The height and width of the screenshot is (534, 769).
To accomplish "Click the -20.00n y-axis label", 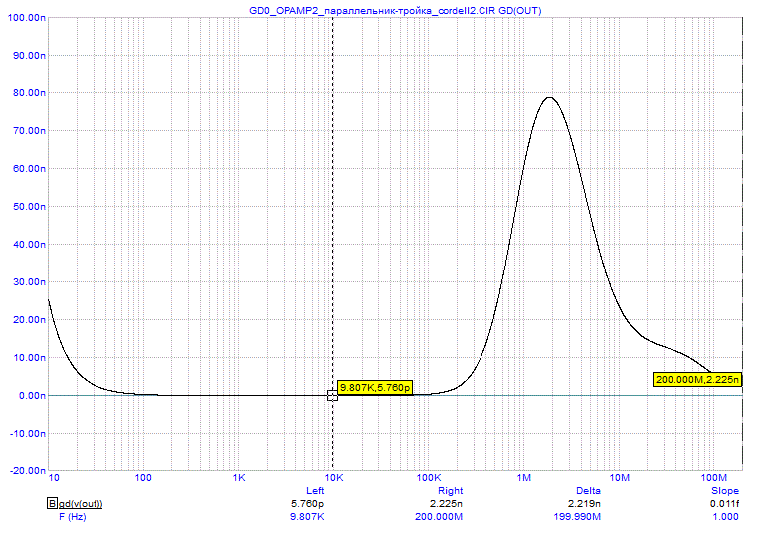I will (28, 470).
